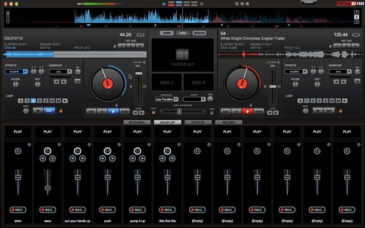
Task: Click the BPM tap button on deck B
Action: click(356, 35)
